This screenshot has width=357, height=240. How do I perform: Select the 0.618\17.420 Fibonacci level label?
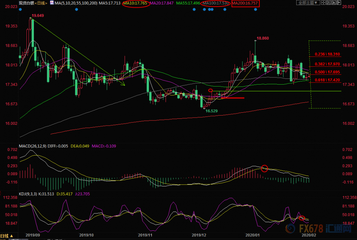(x=327, y=80)
